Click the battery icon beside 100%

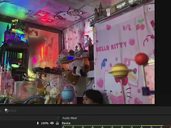point(38,123)
